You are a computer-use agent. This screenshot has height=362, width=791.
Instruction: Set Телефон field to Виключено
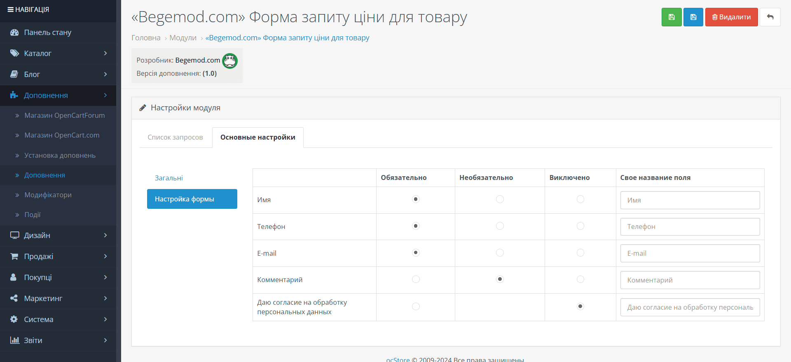point(580,226)
